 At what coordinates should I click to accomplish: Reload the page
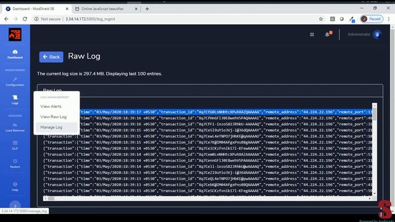[x=25, y=19]
